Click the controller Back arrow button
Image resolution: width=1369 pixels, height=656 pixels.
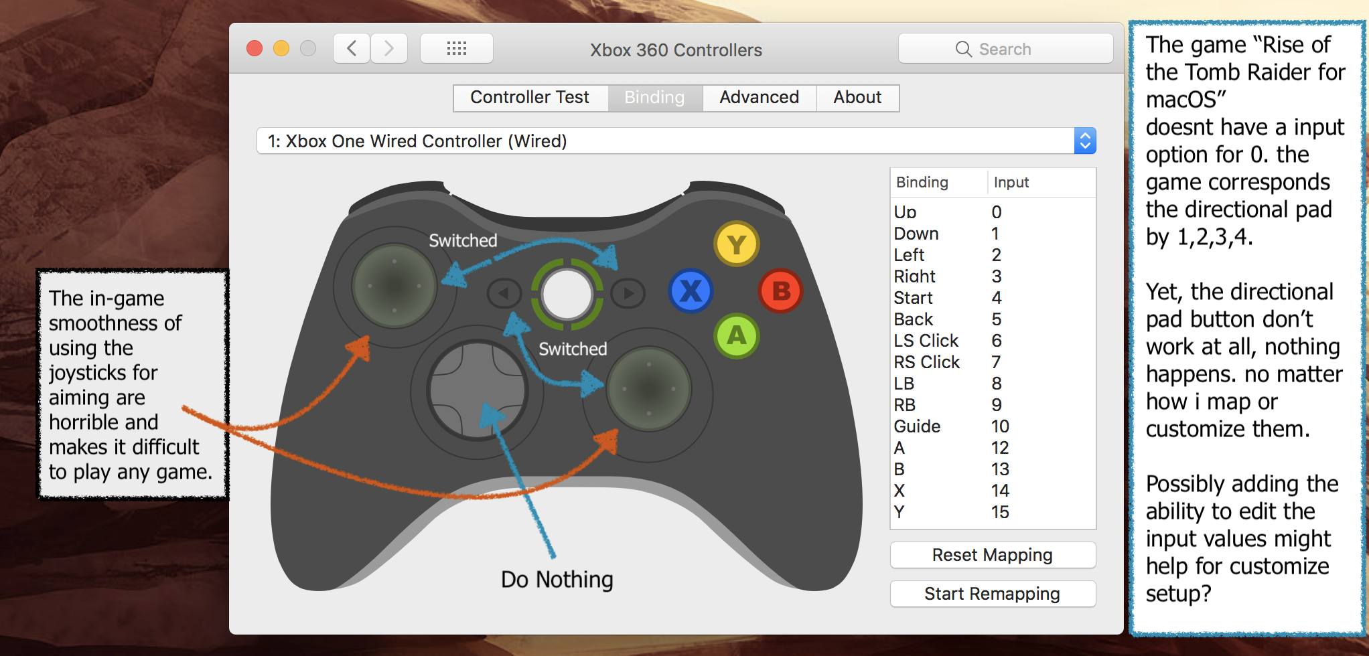tap(504, 293)
